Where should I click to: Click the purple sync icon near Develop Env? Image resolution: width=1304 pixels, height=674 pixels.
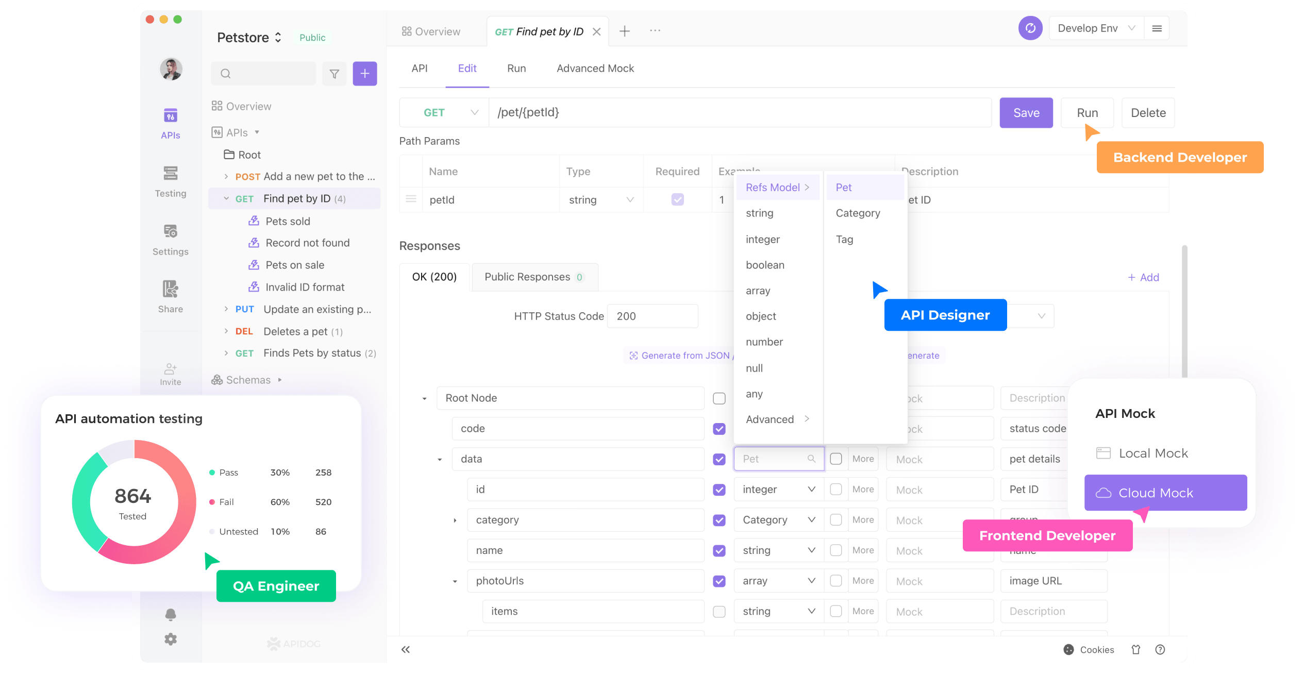[1030, 28]
